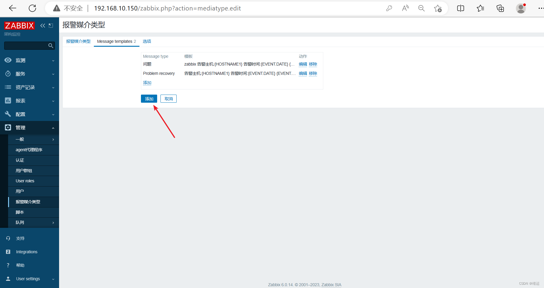The height and width of the screenshot is (288, 544).
Task: Click the 资产记录 list icon
Action: (x=8, y=87)
